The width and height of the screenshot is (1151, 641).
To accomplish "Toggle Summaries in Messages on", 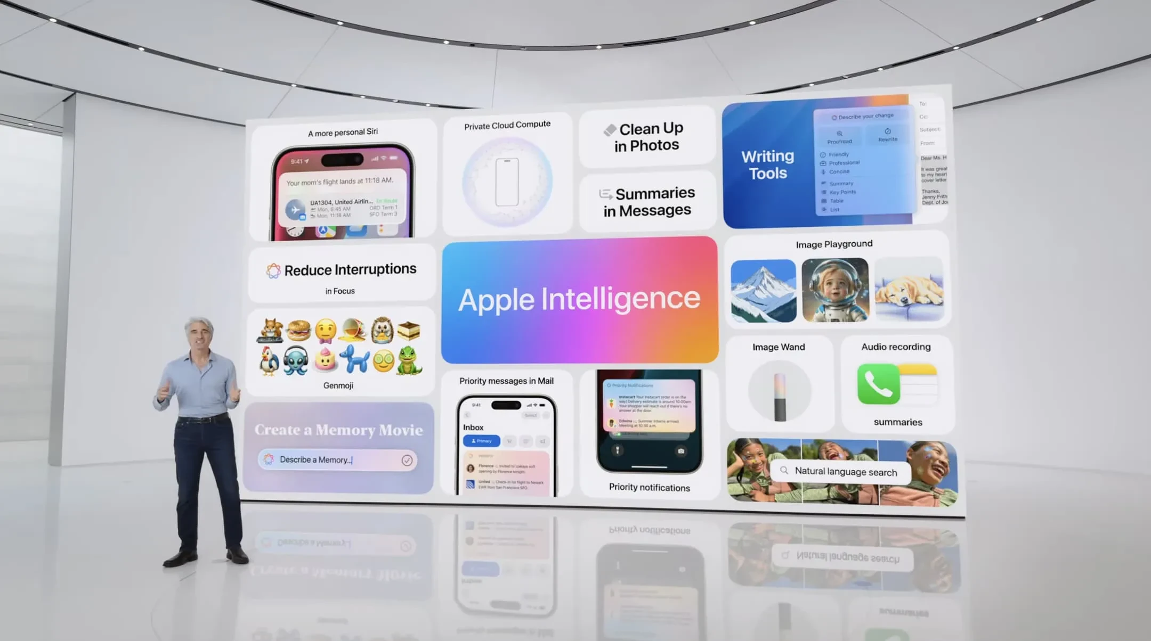I will [x=649, y=201].
